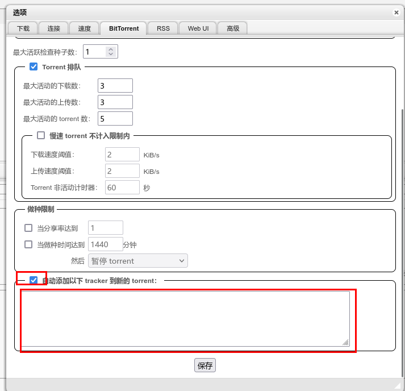Screen dimensions: 405x391
Task: Switch to the 高级 tab
Action: [x=233, y=28]
